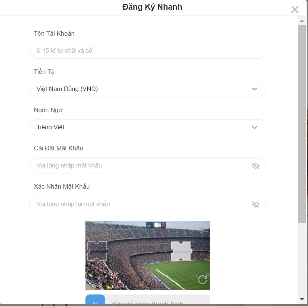Open the Tiếng Việt language selector
The height and width of the screenshot is (306, 308).
click(x=148, y=127)
